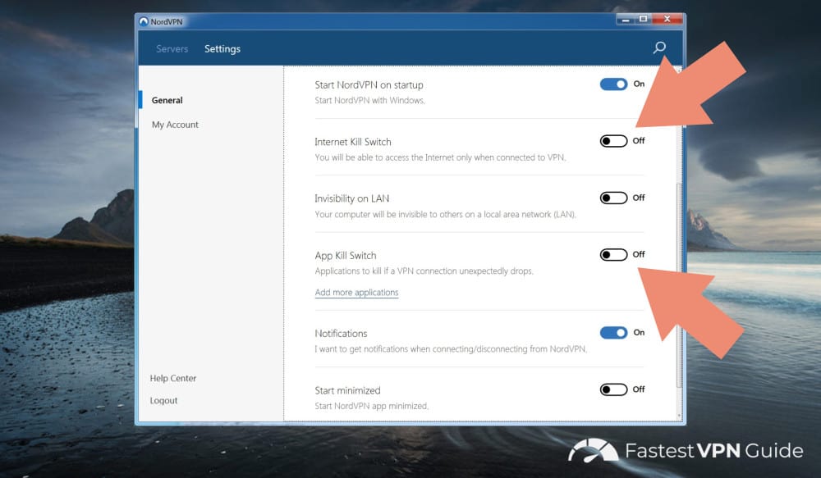Go to My Account section
Viewport: 821px width, 478px height.
pos(175,125)
